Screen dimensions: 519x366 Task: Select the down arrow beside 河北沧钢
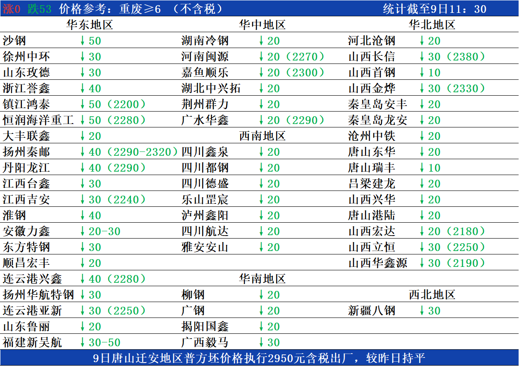(423, 41)
